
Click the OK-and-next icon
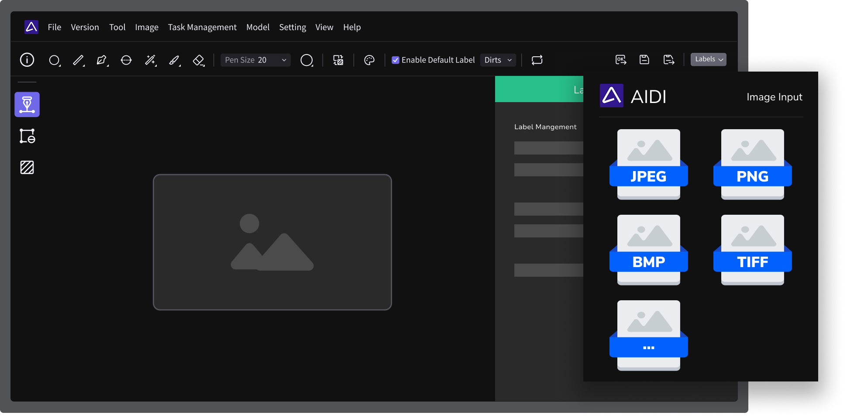(620, 60)
